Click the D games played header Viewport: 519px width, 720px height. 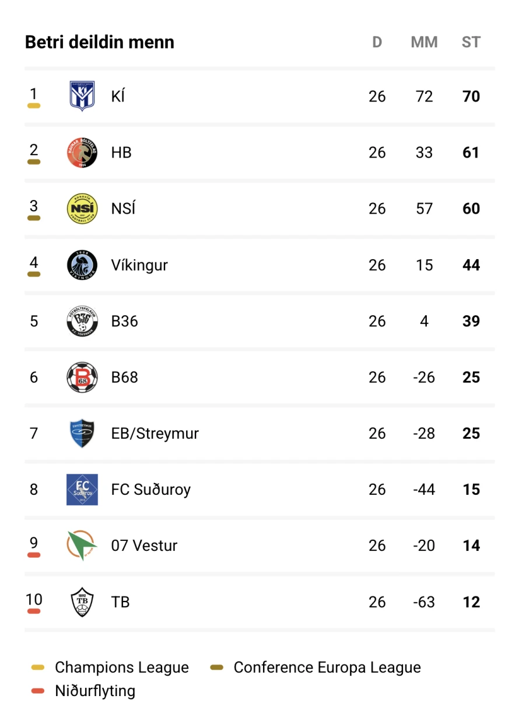377,42
